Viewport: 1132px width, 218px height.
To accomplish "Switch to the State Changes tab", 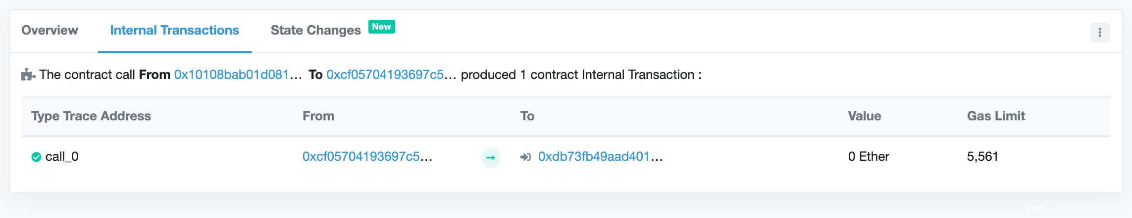I will 315,31.
